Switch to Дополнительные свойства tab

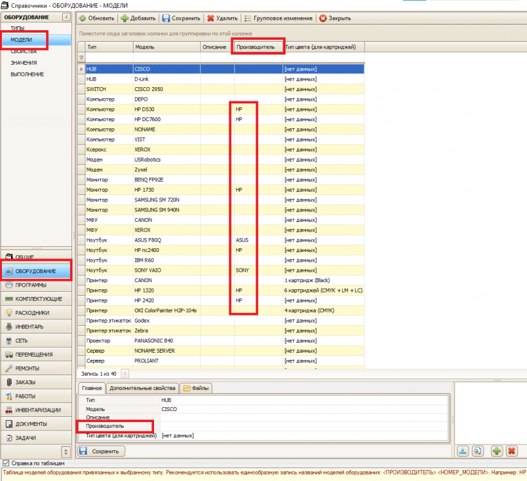(x=143, y=388)
